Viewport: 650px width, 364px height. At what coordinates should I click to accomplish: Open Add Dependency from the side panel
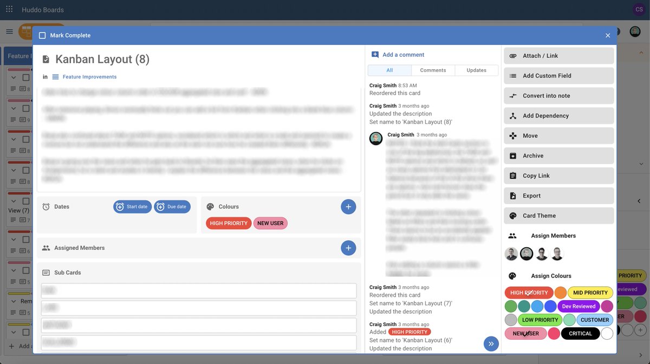click(559, 116)
